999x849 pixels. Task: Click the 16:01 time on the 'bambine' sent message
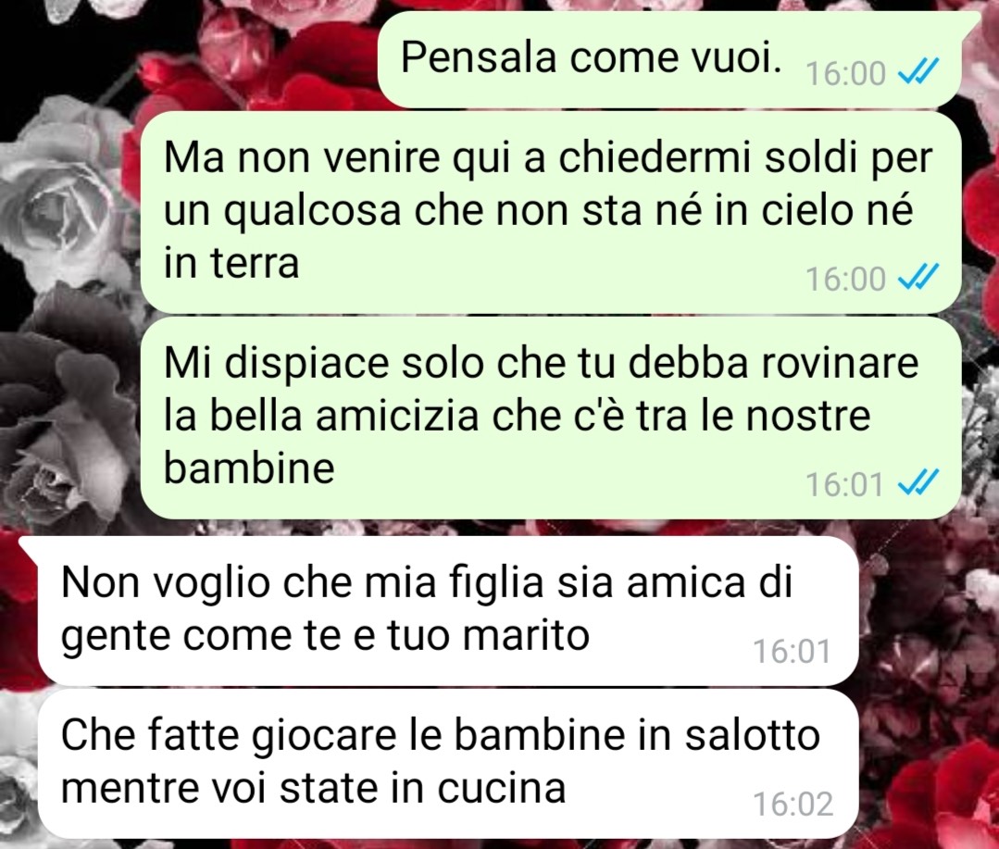845,485
